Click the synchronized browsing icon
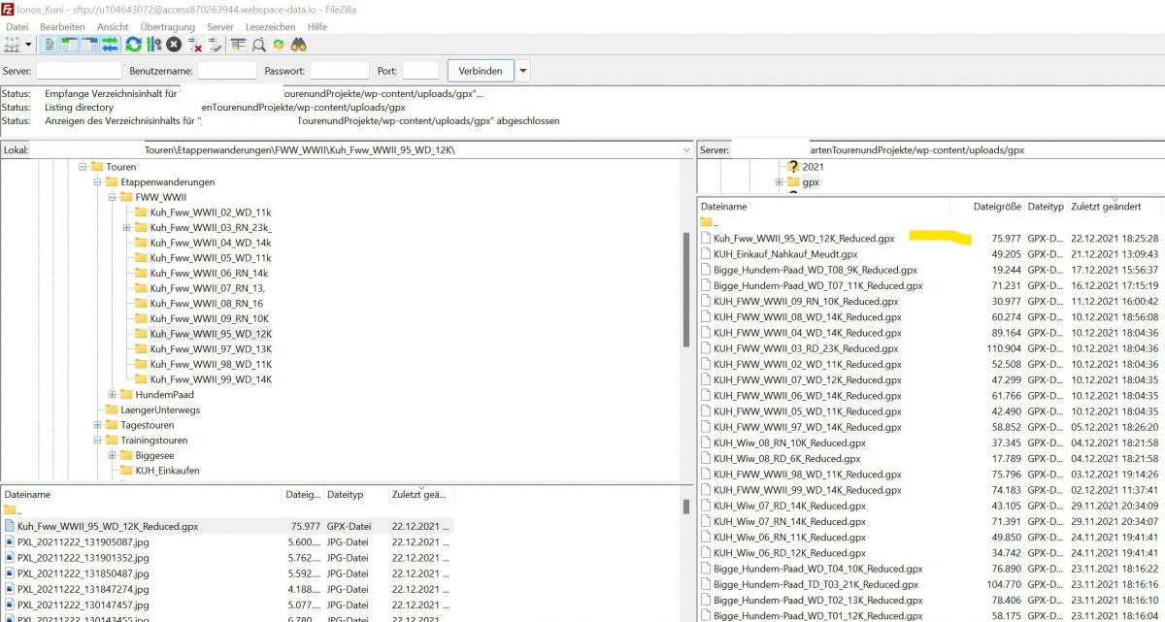1165x622 pixels. coord(279,45)
